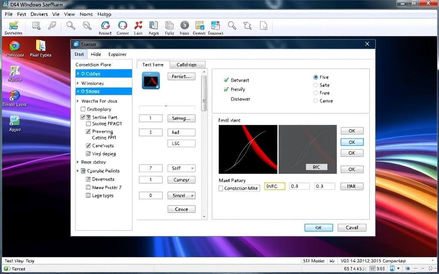
Task: Click the icon beside Cperalie Pelints
Action: coord(83,171)
